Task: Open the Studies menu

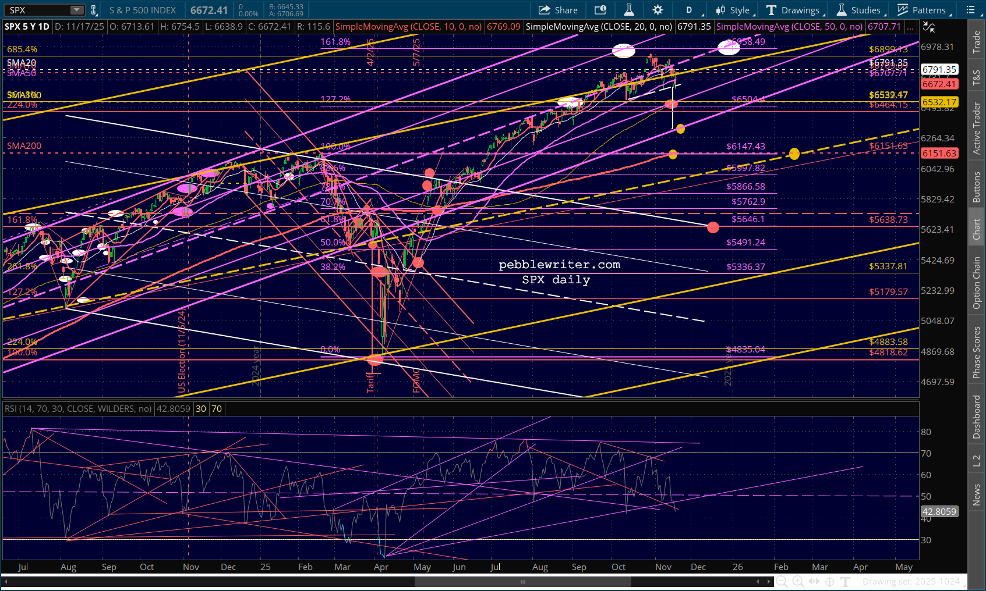Action: [860, 10]
